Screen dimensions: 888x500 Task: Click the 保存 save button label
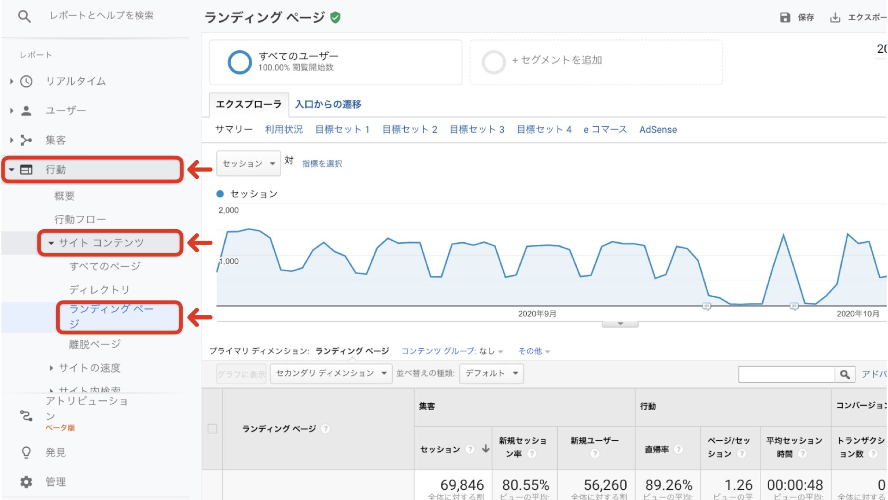coord(806,18)
